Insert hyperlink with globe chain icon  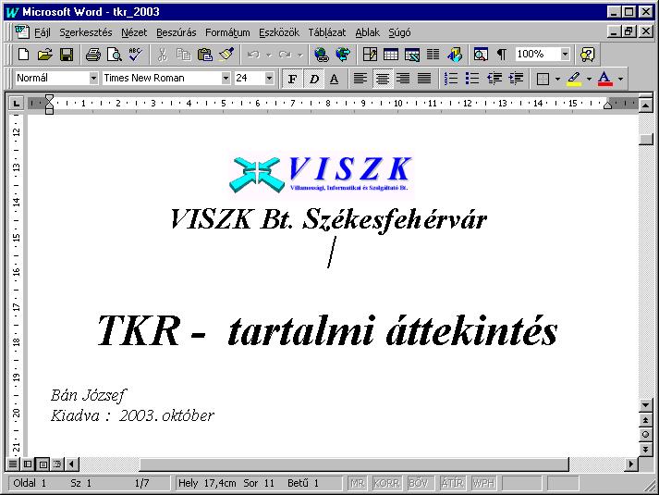tap(322, 55)
